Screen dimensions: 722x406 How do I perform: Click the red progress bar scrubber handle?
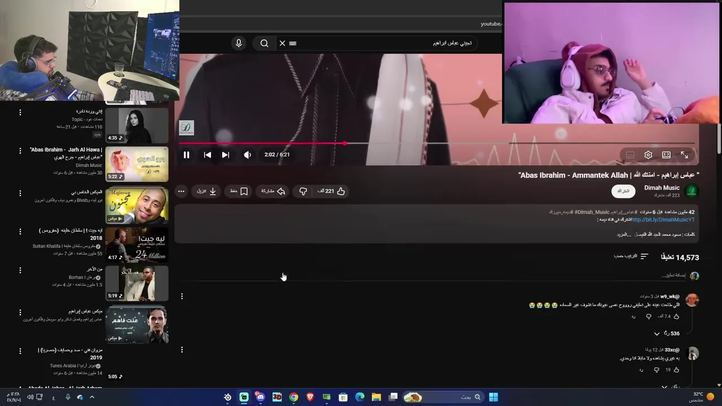click(x=345, y=143)
